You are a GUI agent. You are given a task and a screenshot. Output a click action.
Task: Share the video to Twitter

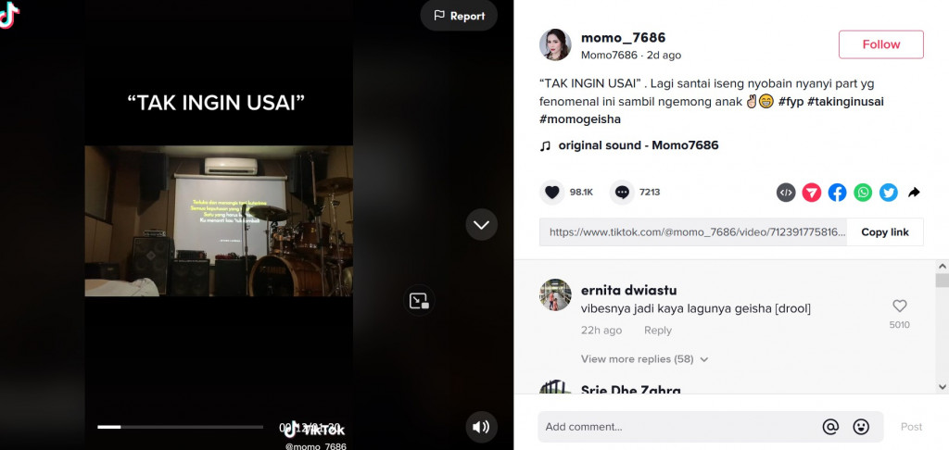tap(889, 193)
